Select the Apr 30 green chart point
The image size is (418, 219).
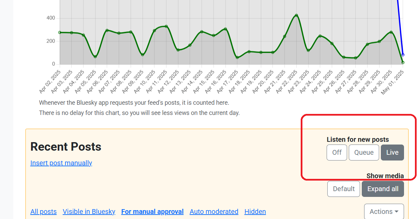(391, 32)
